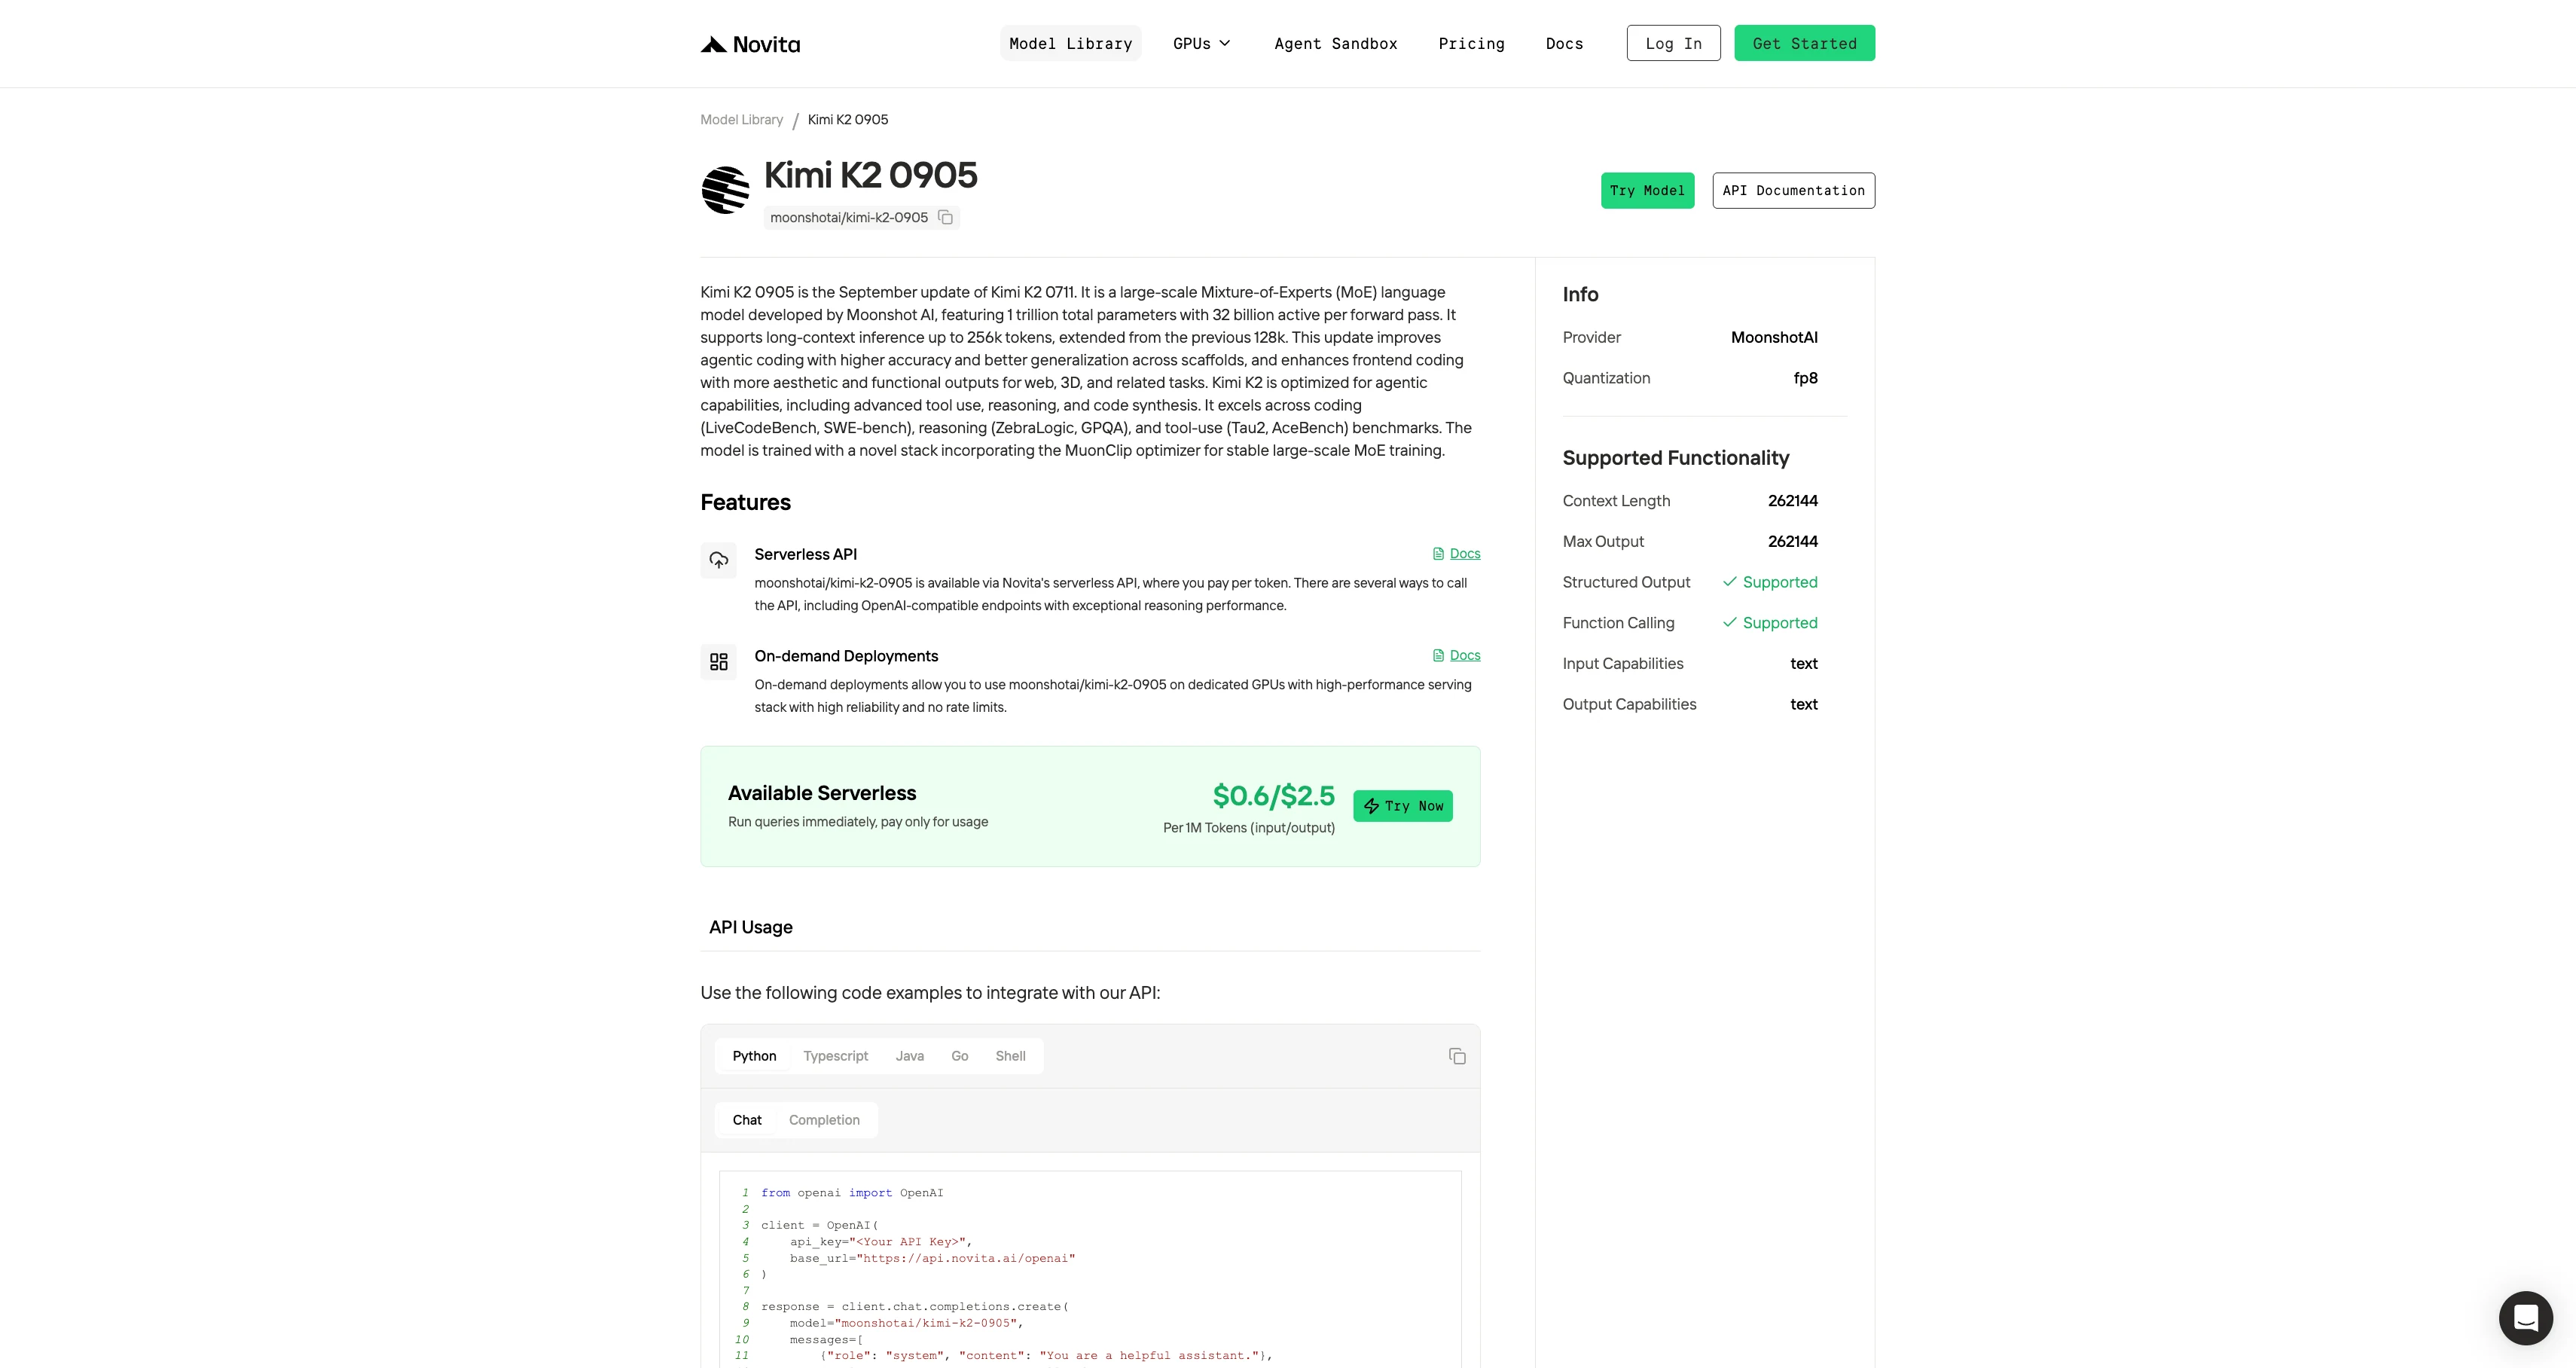Click the $0.6/$2.5 price text
The image size is (2576, 1368).
click(1273, 796)
